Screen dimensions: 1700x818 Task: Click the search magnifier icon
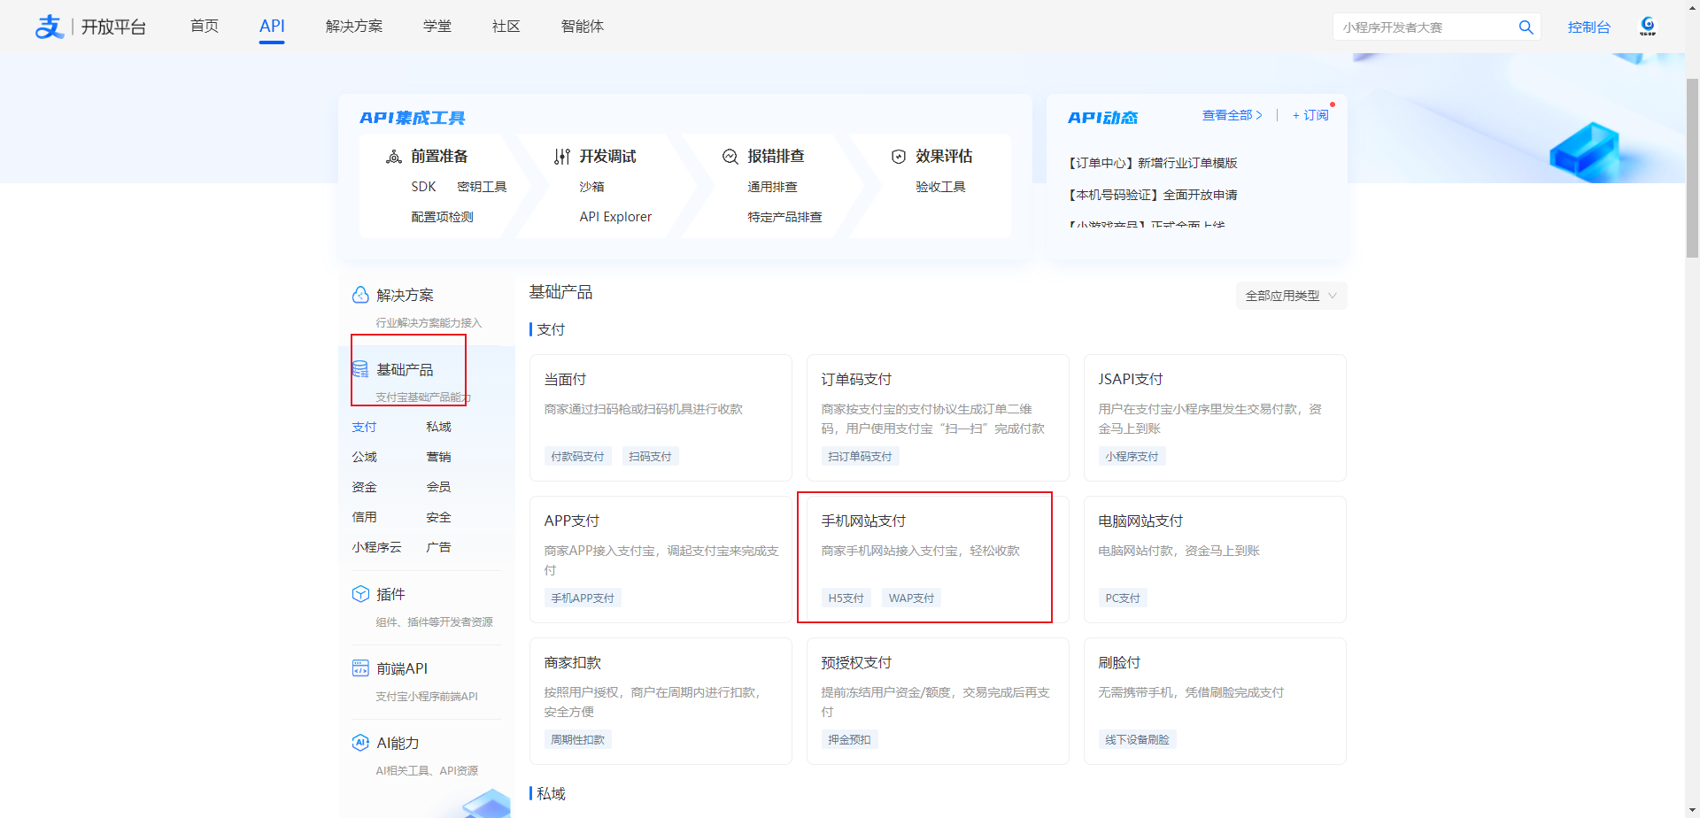[1526, 27]
